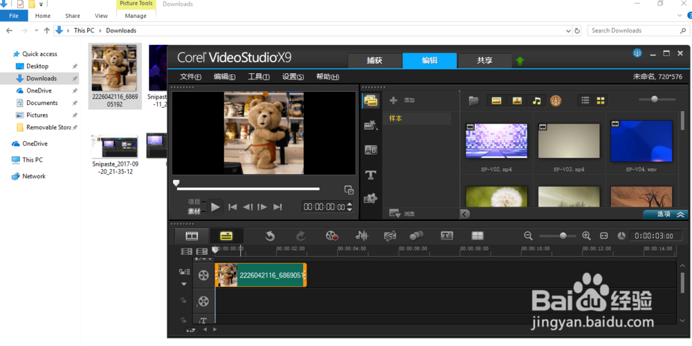692x346 pixels.
Task: Click the round film reel library icon
Action: pyautogui.click(x=556, y=101)
